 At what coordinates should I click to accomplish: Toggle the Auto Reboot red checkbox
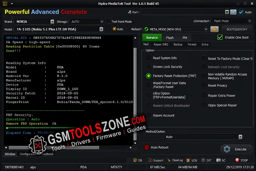coord(146,147)
